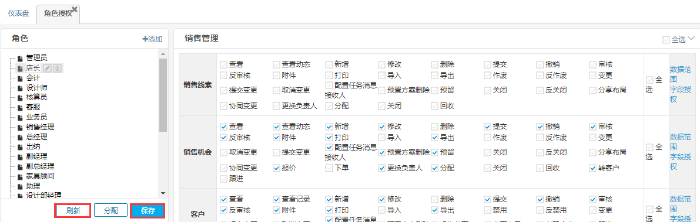This screenshot has height=222, width=700.
Task: Check 跟进 in the 销售机会 row
Action: point(224,179)
